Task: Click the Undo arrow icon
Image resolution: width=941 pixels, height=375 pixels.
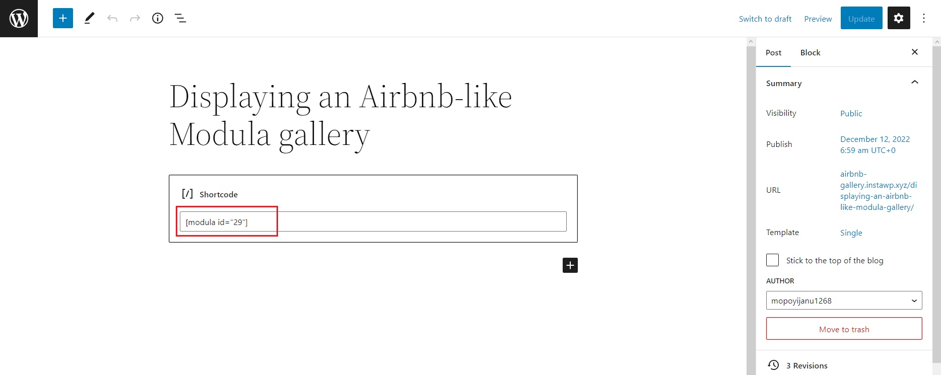Action: click(112, 19)
